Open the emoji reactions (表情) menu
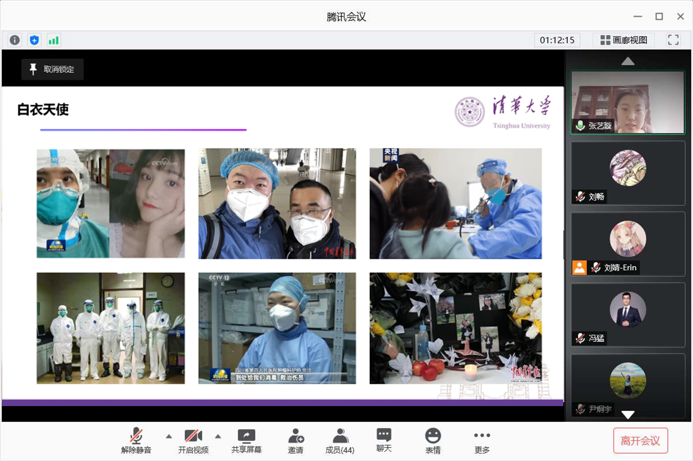The height and width of the screenshot is (461, 693). pos(433,441)
